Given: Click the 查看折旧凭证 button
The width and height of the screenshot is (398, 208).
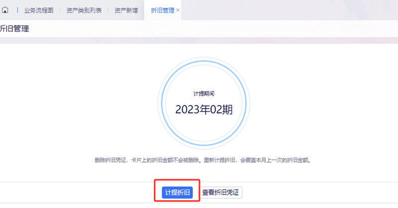Looking at the screenshot, I should (x=220, y=192).
